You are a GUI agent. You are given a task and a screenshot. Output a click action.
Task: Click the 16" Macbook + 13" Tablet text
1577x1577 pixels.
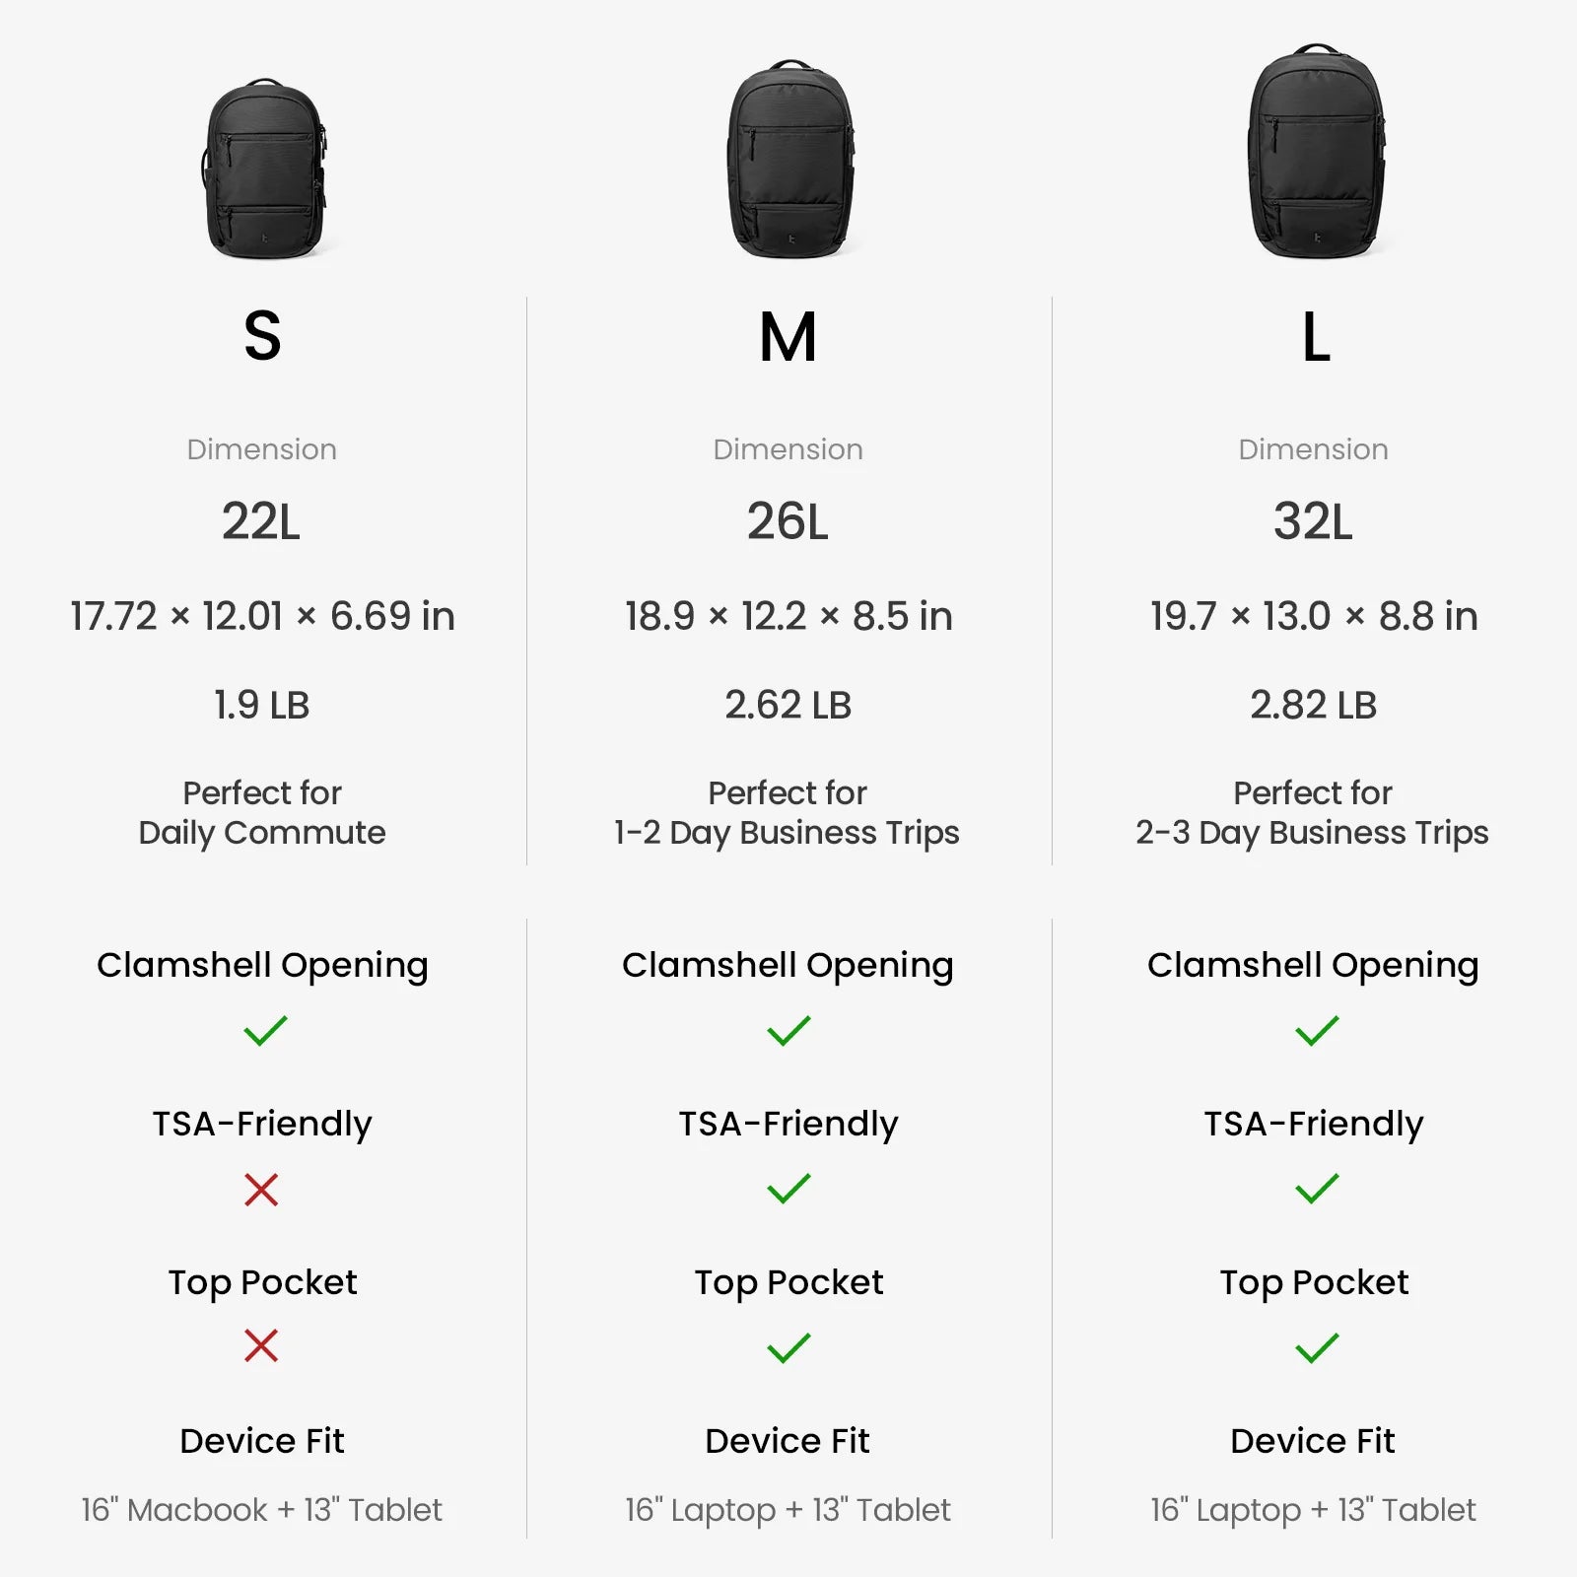click(x=261, y=1509)
